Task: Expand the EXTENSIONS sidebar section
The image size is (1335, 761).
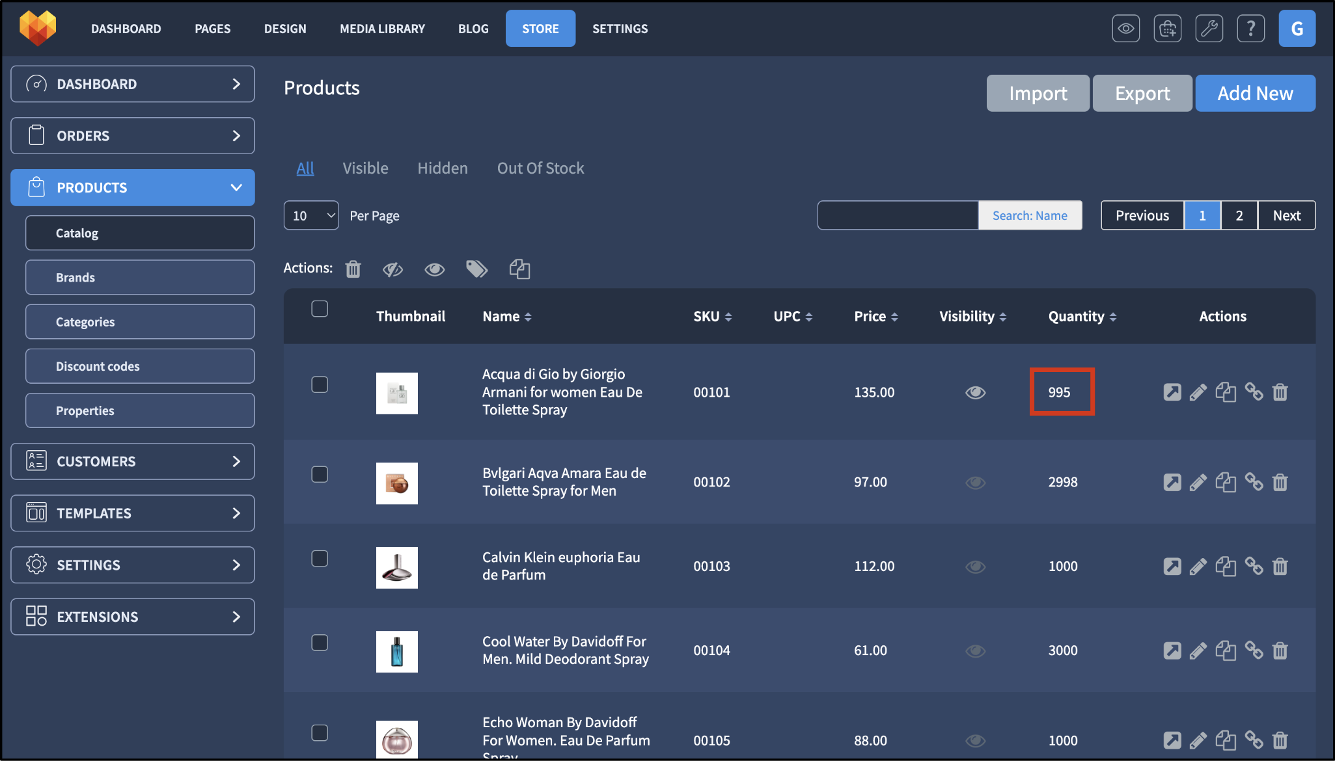Action: point(132,617)
